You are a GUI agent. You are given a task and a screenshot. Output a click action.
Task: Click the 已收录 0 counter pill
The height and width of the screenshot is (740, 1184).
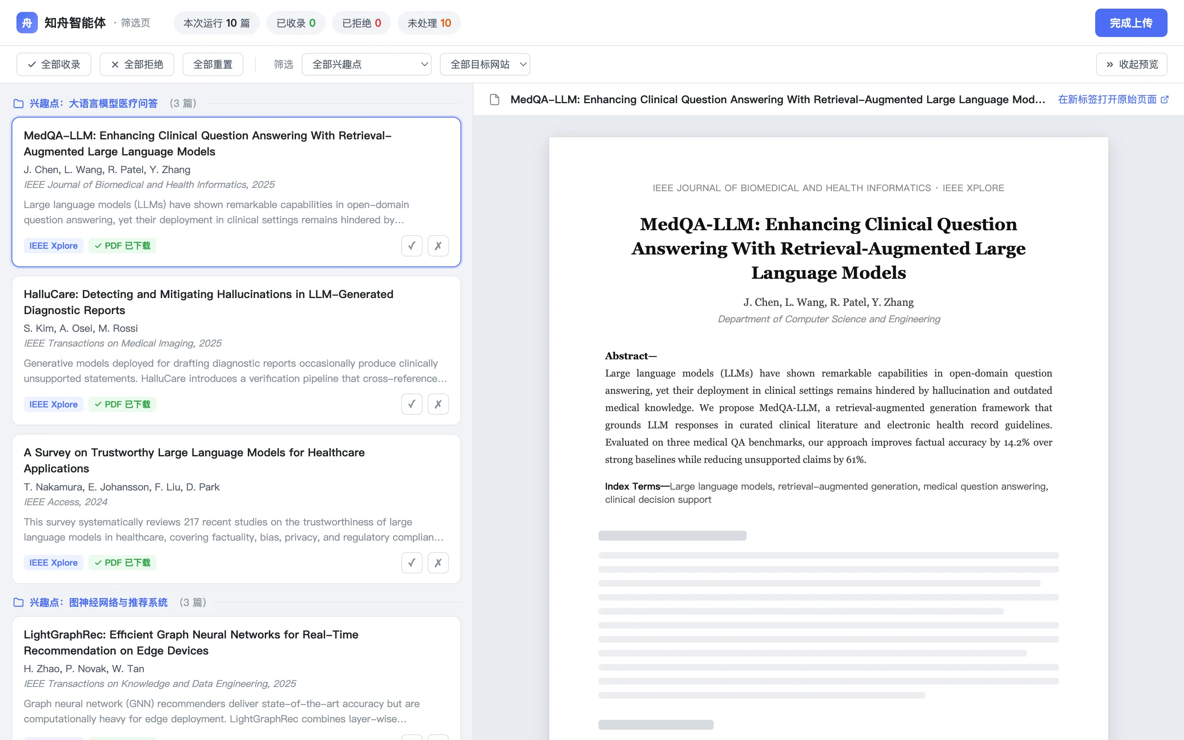(x=296, y=23)
